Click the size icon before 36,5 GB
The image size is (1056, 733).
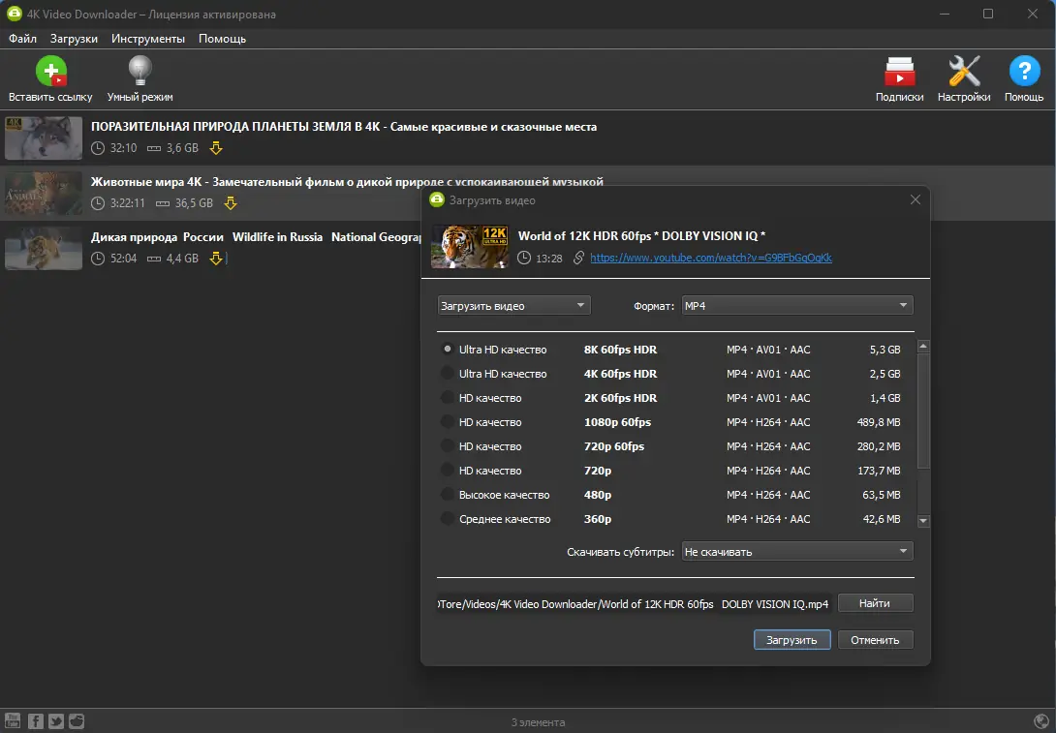point(163,203)
